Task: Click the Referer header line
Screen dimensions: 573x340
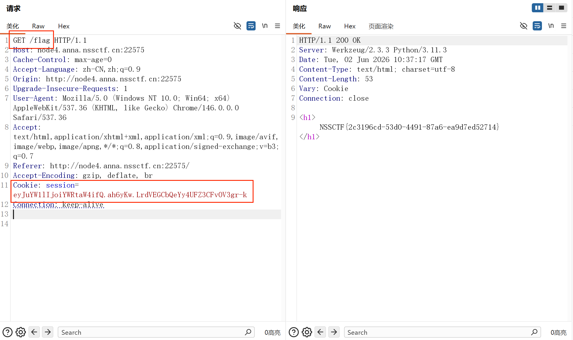Action: [101, 166]
